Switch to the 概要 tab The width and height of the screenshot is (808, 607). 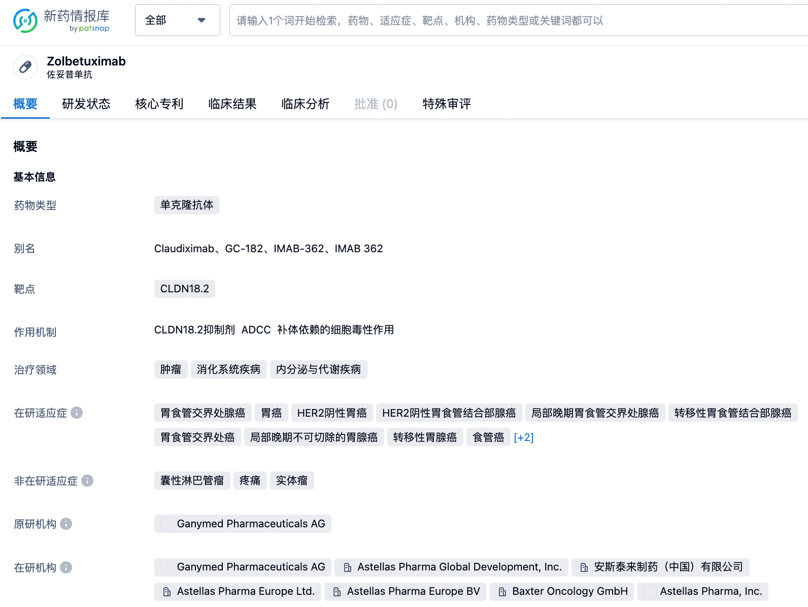(x=25, y=104)
